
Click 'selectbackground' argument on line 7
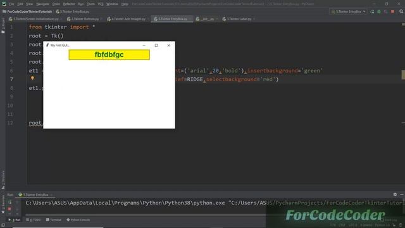pyautogui.click(x=231, y=79)
